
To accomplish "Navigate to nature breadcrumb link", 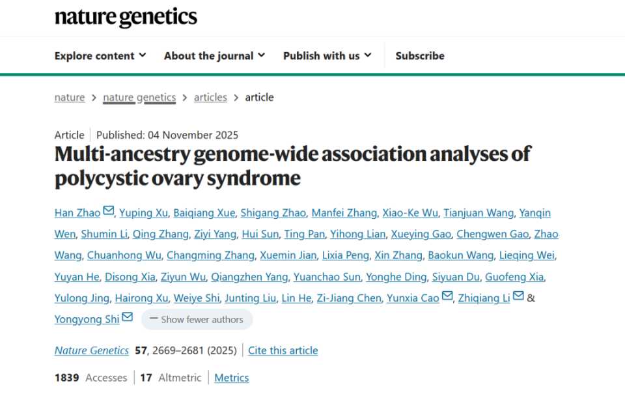I will click(x=70, y=98).
